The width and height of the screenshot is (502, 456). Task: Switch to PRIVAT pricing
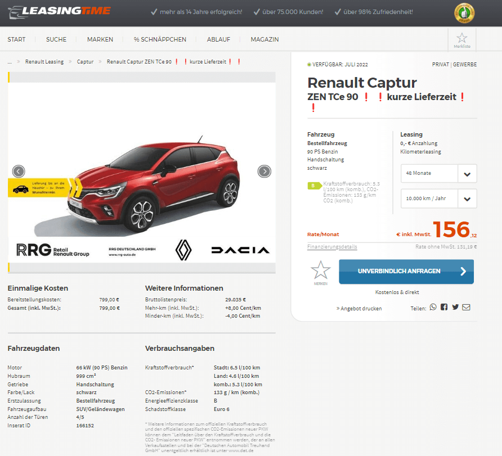(x=441, y=65)
